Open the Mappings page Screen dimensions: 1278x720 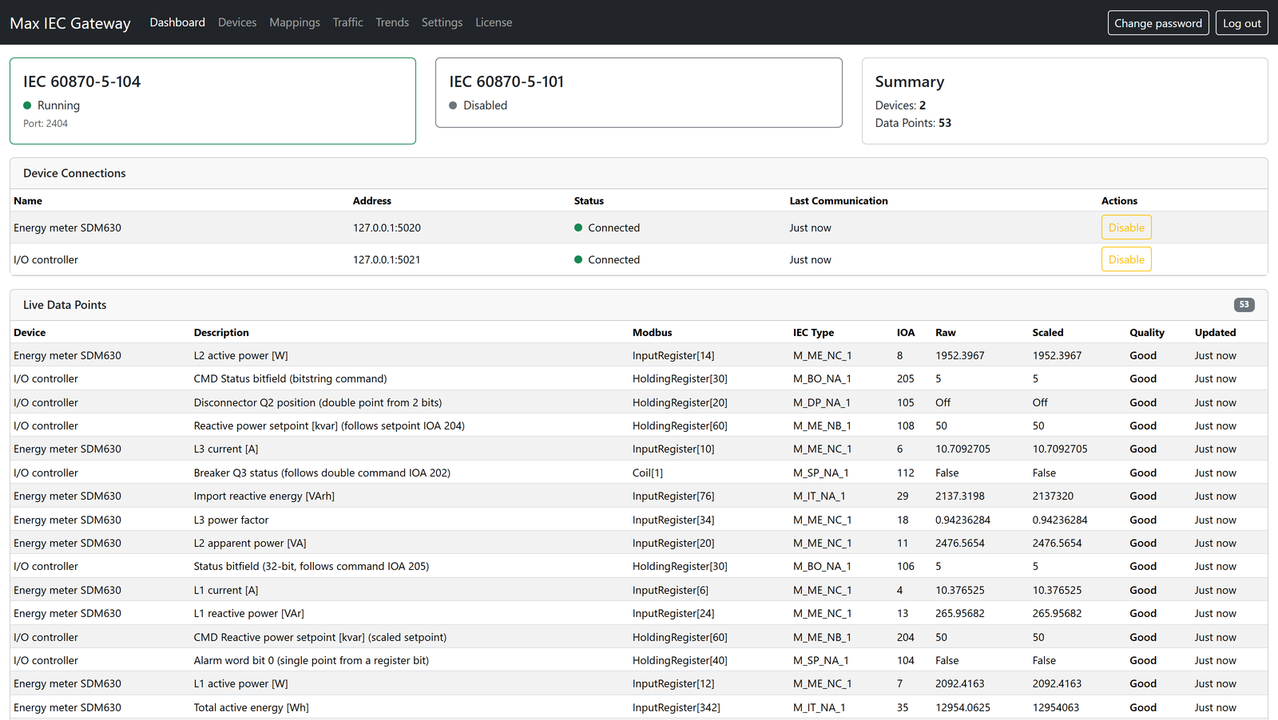(295, 22)
